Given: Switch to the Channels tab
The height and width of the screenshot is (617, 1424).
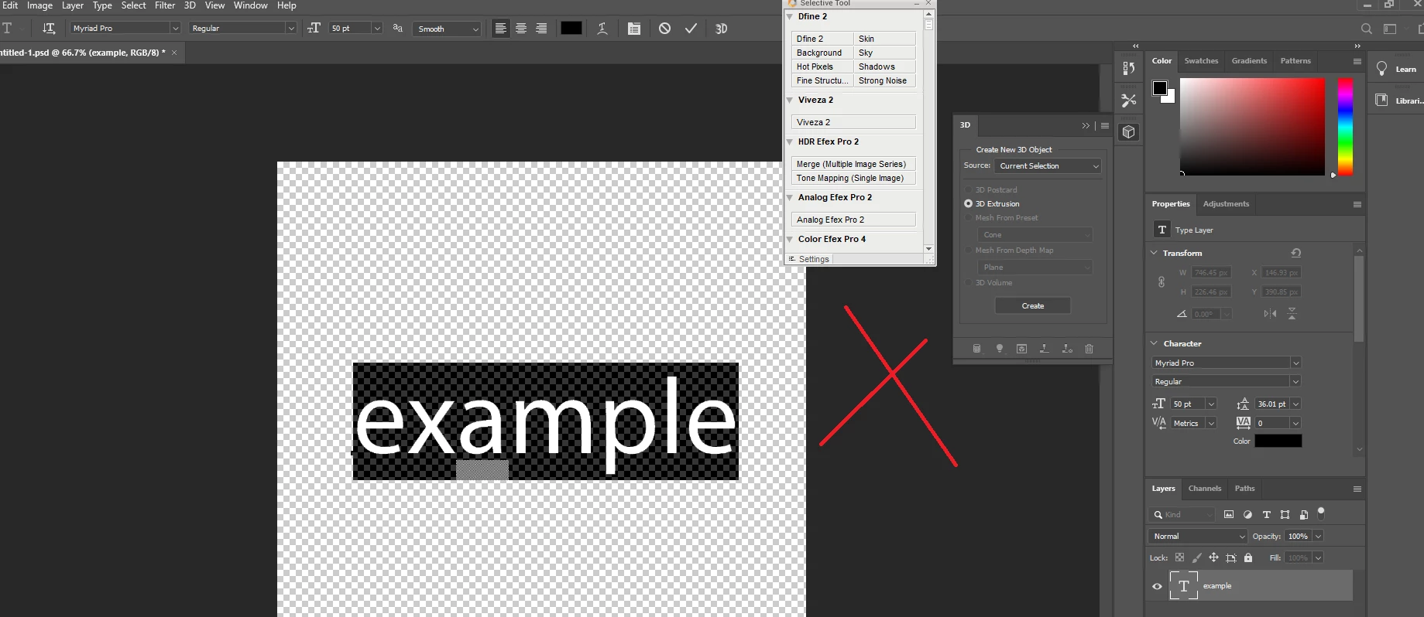Looking at the screenshot, I should click(x=1205, y=489).
